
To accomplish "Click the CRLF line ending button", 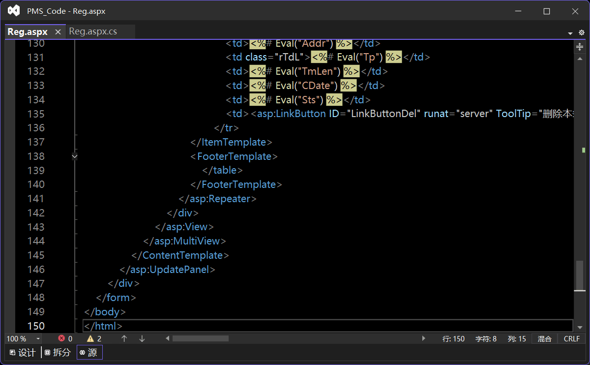I will click(x=572, y=338).
